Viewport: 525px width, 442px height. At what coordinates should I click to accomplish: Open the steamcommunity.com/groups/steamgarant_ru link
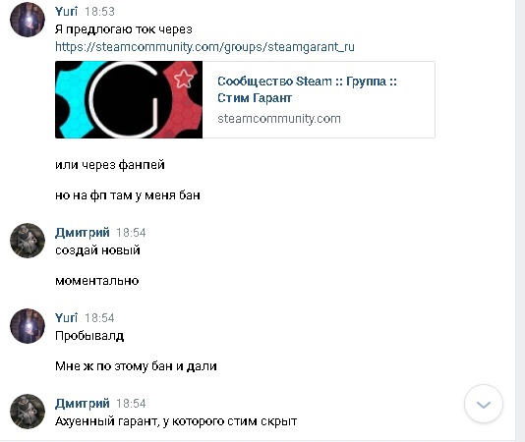(x=204, y=47)
